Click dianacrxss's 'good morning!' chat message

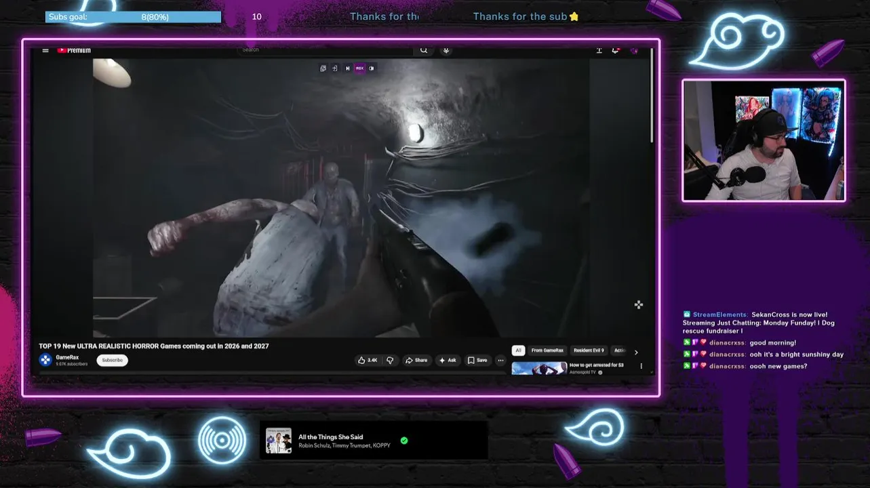pyautogui.click(x=773, y=343)
